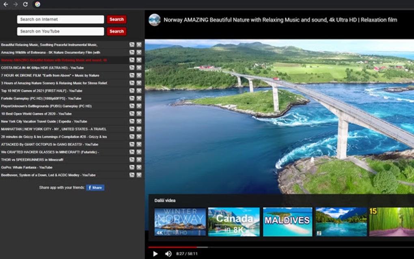This screenshot has width=414, height=259.
Task: Remove Top 10 NEW Games of 2021 from playlist
Action: coord(139,91)
